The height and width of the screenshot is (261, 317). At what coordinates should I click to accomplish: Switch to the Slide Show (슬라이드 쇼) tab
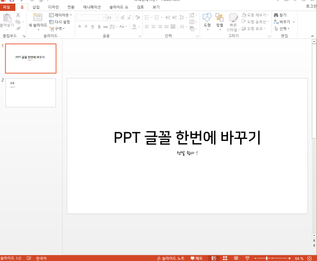click(x=118, y=7)
